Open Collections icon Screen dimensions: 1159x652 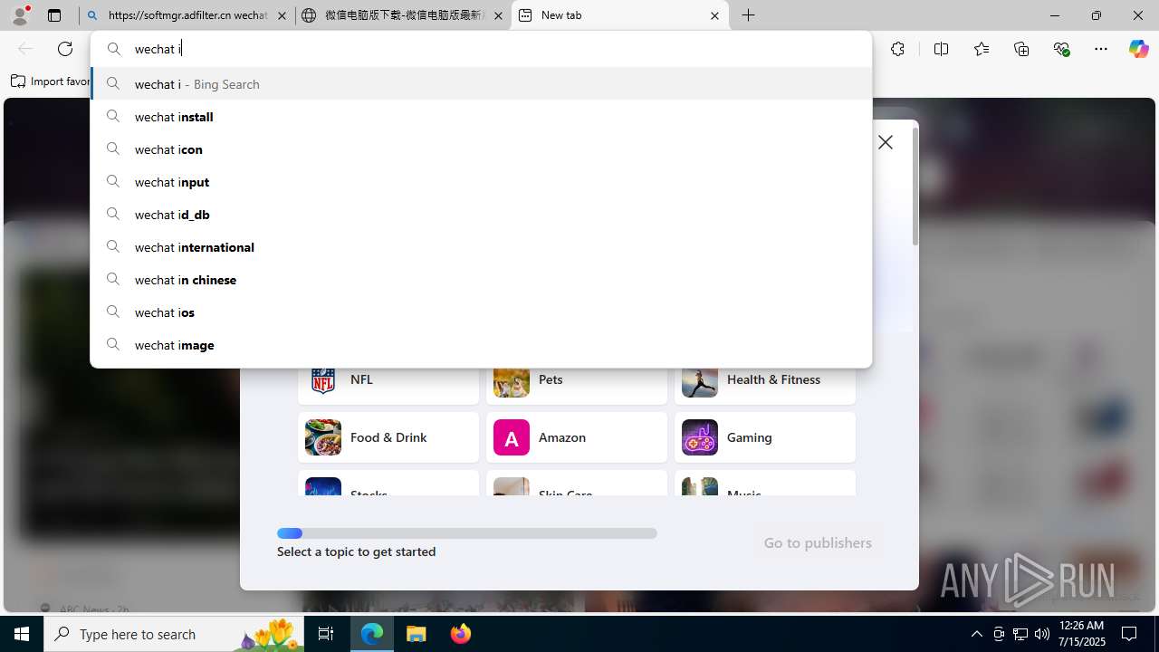[x=1021, y=49]
